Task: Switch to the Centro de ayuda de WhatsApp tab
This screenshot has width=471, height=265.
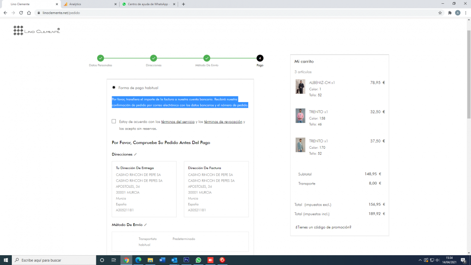Action: coord(149,4)
